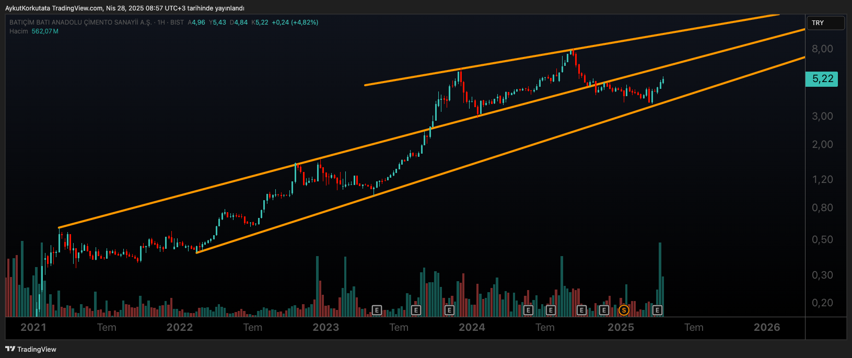The image size is (852, 358).
Task: Click the 2026 label on time axis
Action: coord(767,327)
